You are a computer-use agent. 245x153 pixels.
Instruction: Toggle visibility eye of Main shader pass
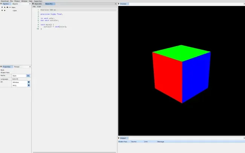[x=7, y=7]
